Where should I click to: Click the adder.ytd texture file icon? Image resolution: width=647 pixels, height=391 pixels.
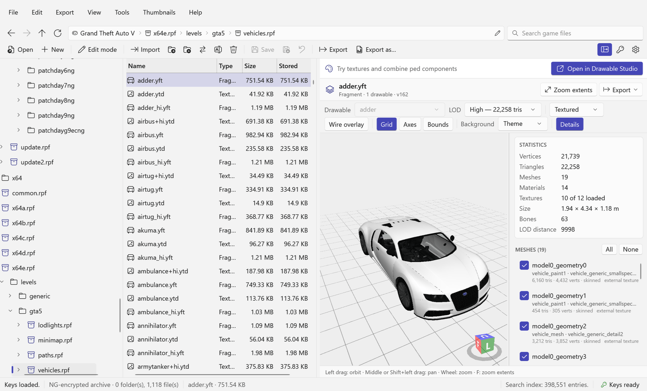click(131, 94)
